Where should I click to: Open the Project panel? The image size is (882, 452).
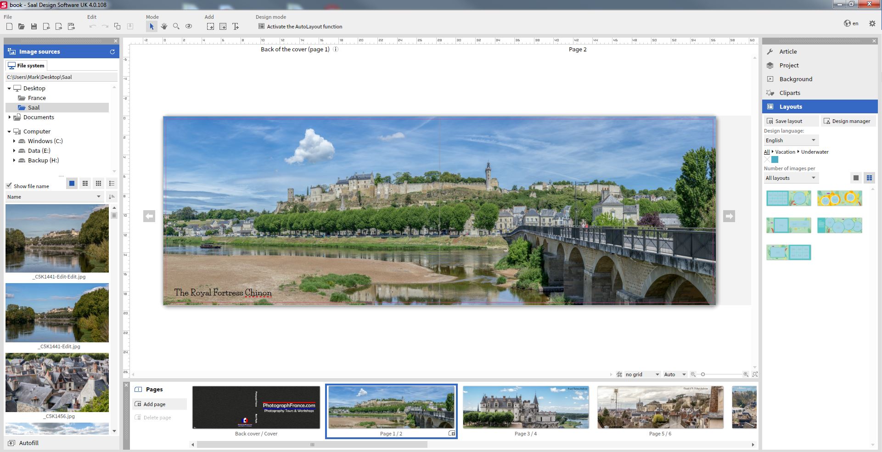(820, 66)
